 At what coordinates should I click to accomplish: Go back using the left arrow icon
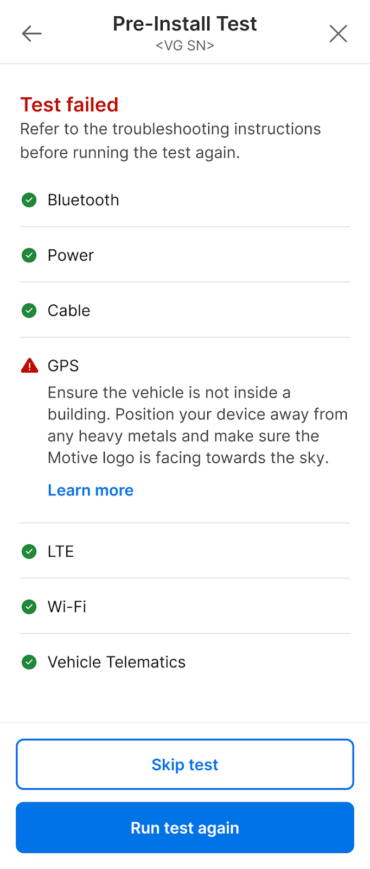pos(31,34)
